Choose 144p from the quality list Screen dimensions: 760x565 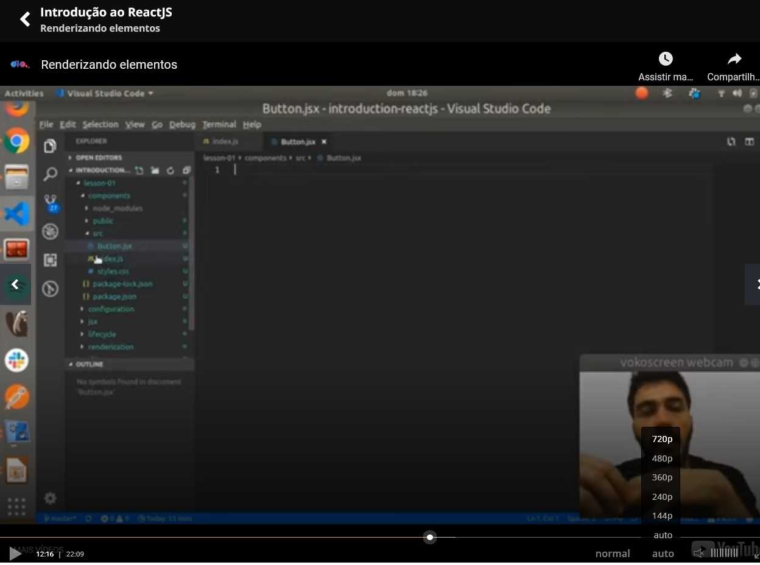[x=662, y=516]
